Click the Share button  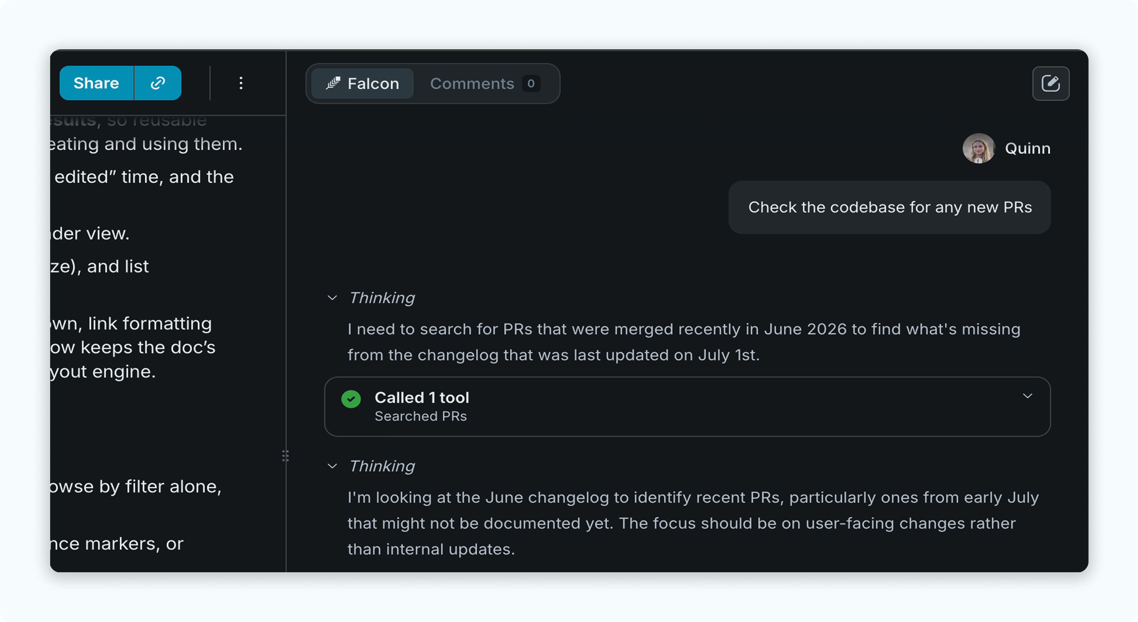(x=96, y=83)
